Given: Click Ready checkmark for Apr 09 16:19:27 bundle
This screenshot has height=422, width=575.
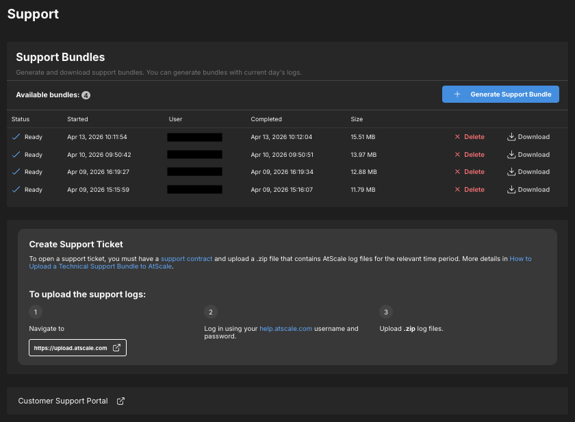Looking at the screenshot, I should tap(16, 172).
